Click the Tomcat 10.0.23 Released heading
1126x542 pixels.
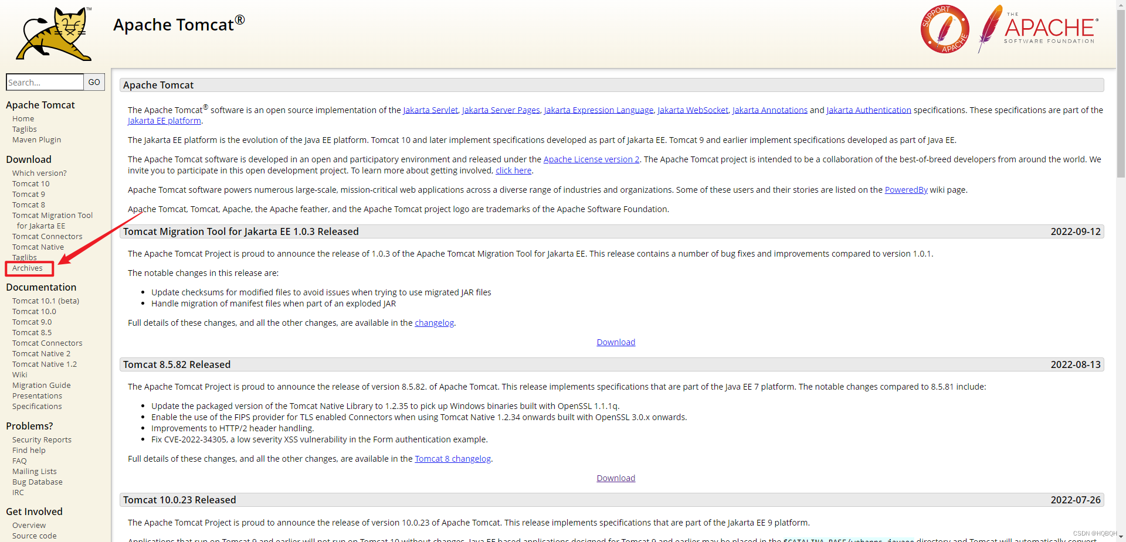[x=179, y=500]
